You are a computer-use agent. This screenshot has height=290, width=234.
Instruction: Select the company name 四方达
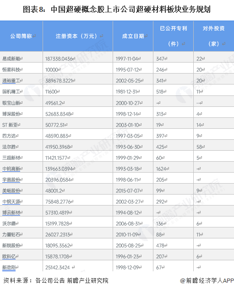[9, 136]
